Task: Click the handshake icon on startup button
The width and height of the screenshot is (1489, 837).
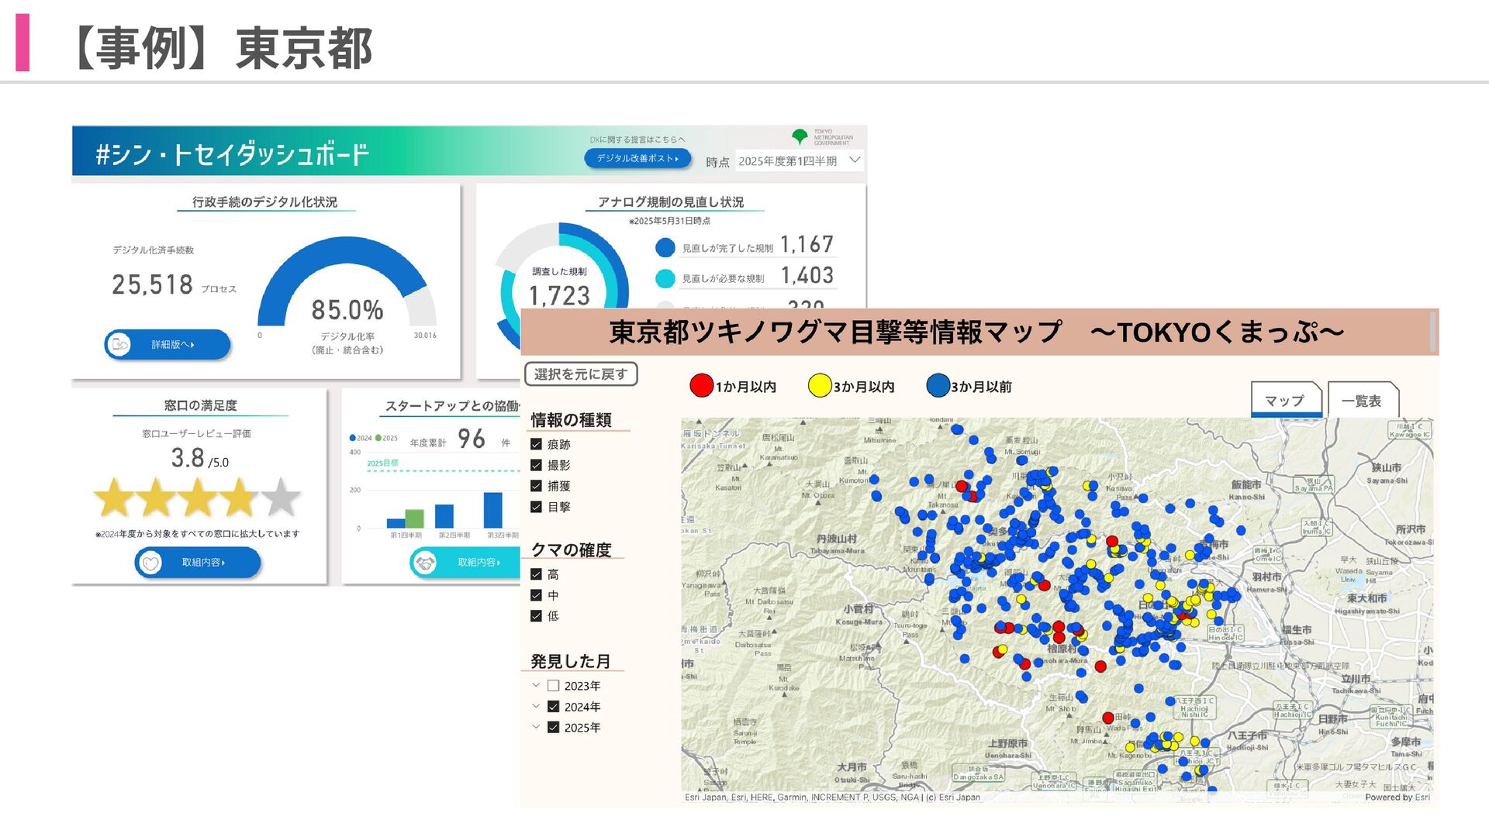Action: pyautogui.click(x=425, y=563)
